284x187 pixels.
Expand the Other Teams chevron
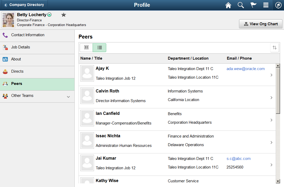coord(68,97)
